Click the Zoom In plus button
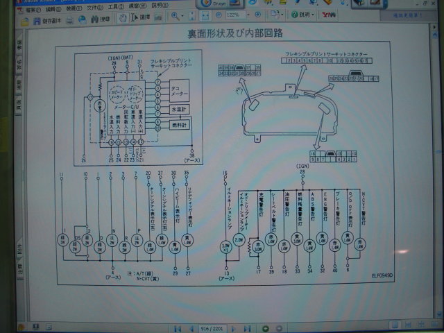Viewport: 444px width, 333px height. pyautogui.click(x=257, y=14)
